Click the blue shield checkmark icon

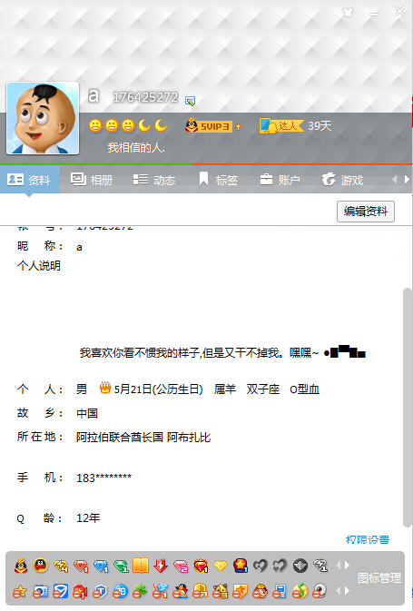click(61, 592)
